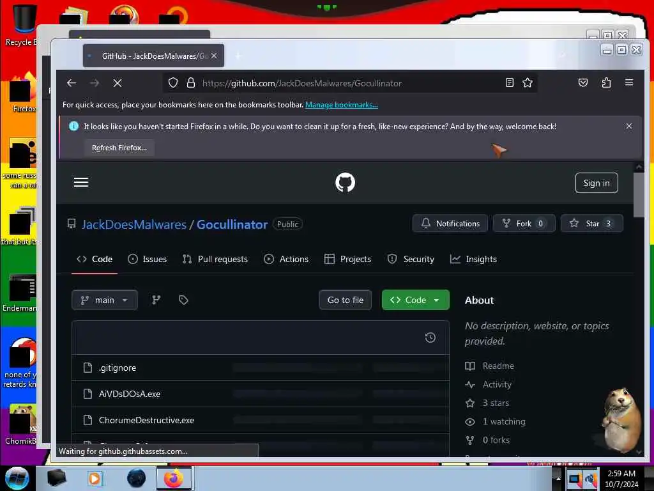Screen dimensions: 654x491
Task: Open the Security tab
Action: pos(411,260)
